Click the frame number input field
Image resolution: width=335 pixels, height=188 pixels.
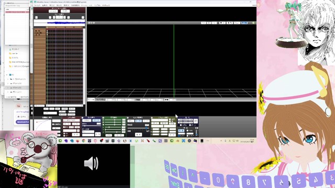[59, 17]
